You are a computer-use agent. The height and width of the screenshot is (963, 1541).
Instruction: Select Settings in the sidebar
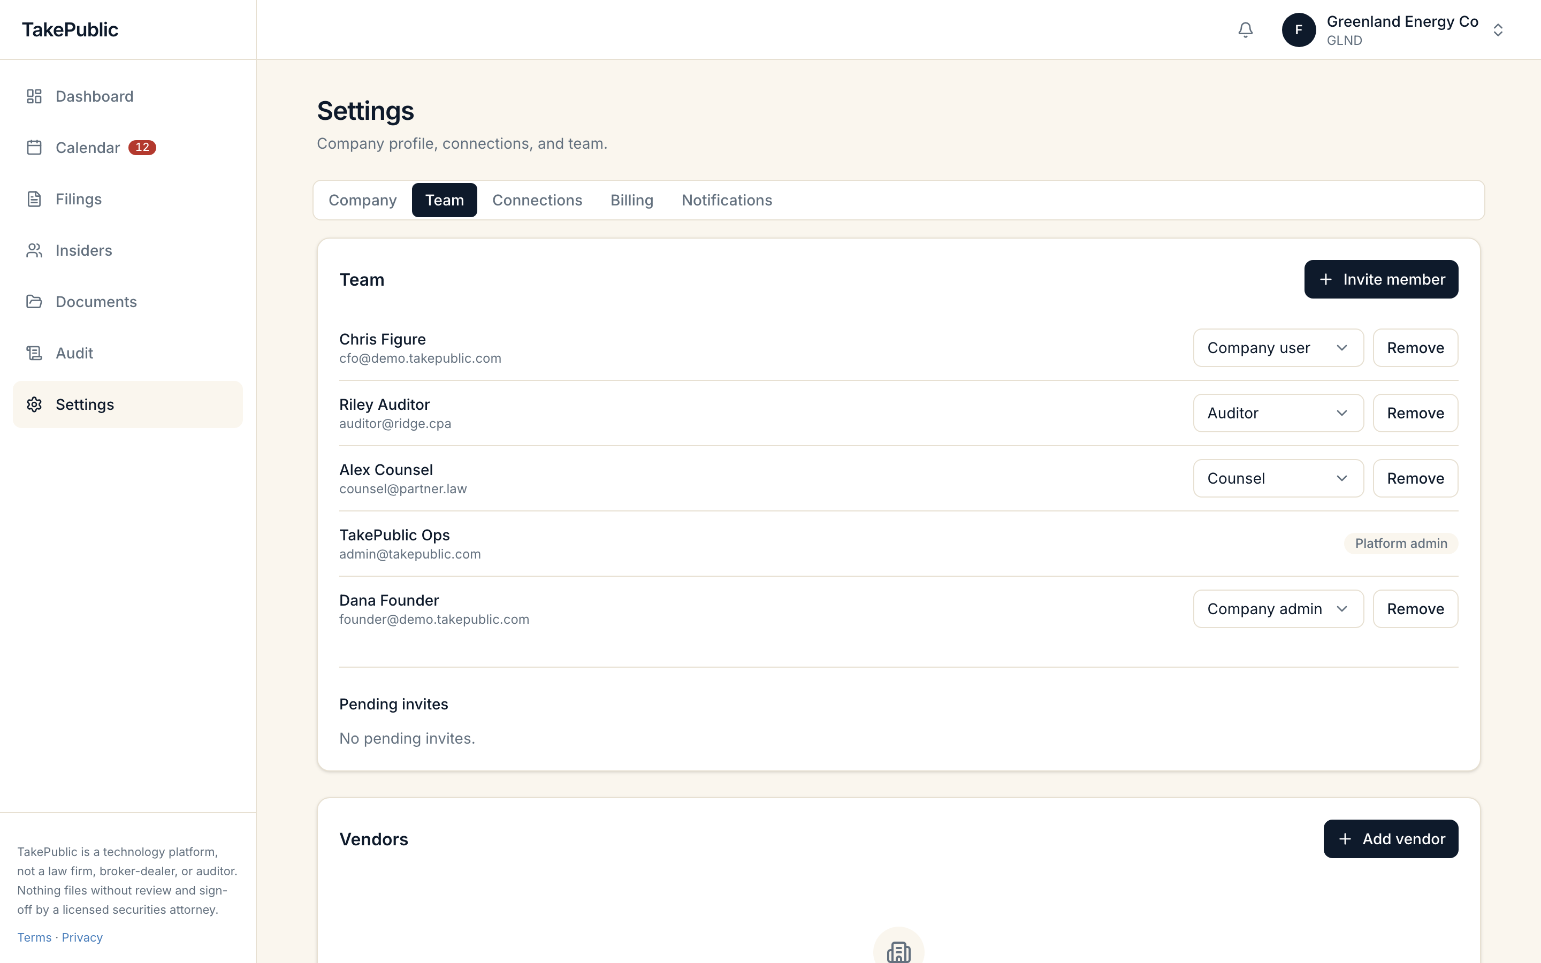click(127, 404)
